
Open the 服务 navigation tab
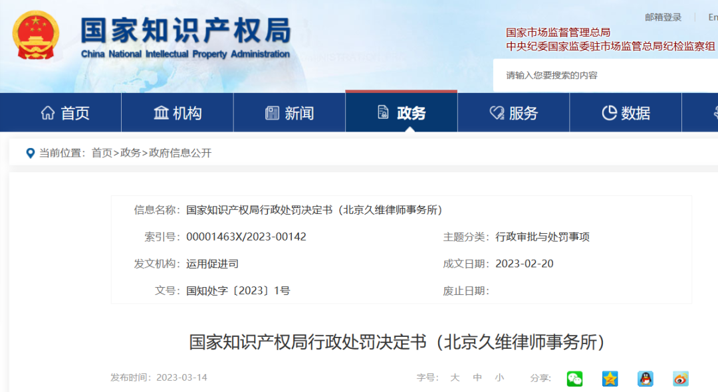point(514,112)
